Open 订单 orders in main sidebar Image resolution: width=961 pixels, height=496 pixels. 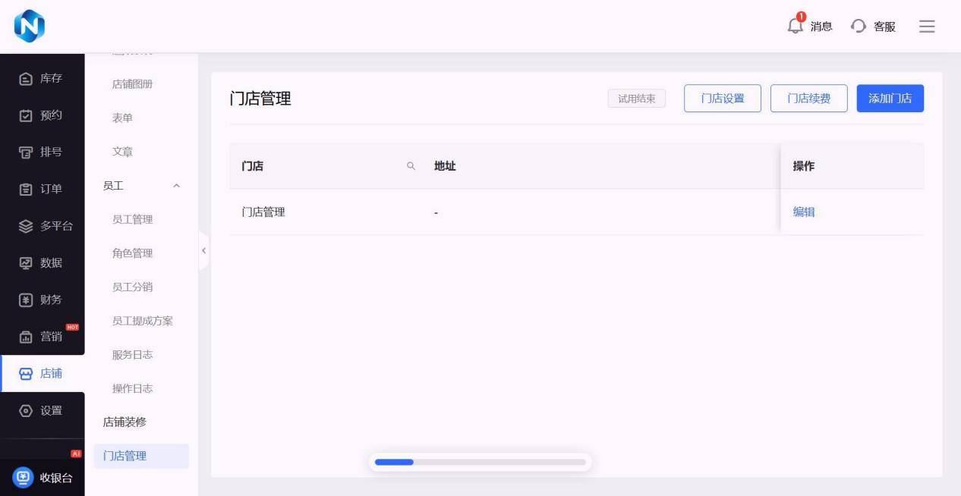coord(26,189)
